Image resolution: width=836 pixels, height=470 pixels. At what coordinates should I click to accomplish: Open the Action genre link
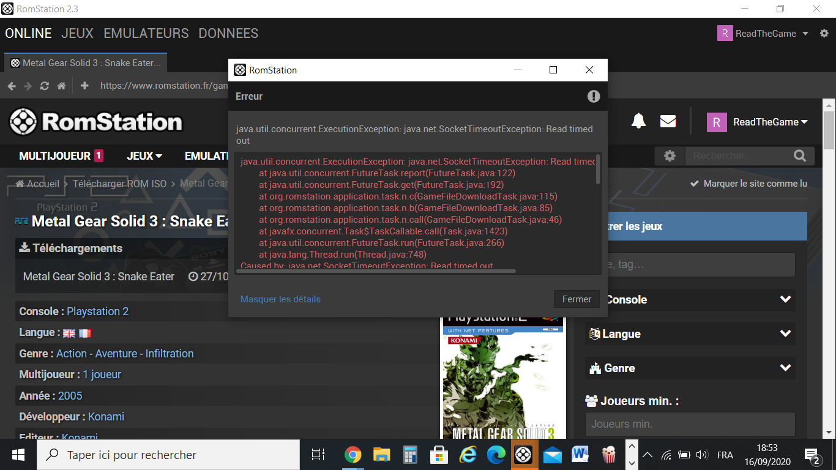(x=72, y=354)
